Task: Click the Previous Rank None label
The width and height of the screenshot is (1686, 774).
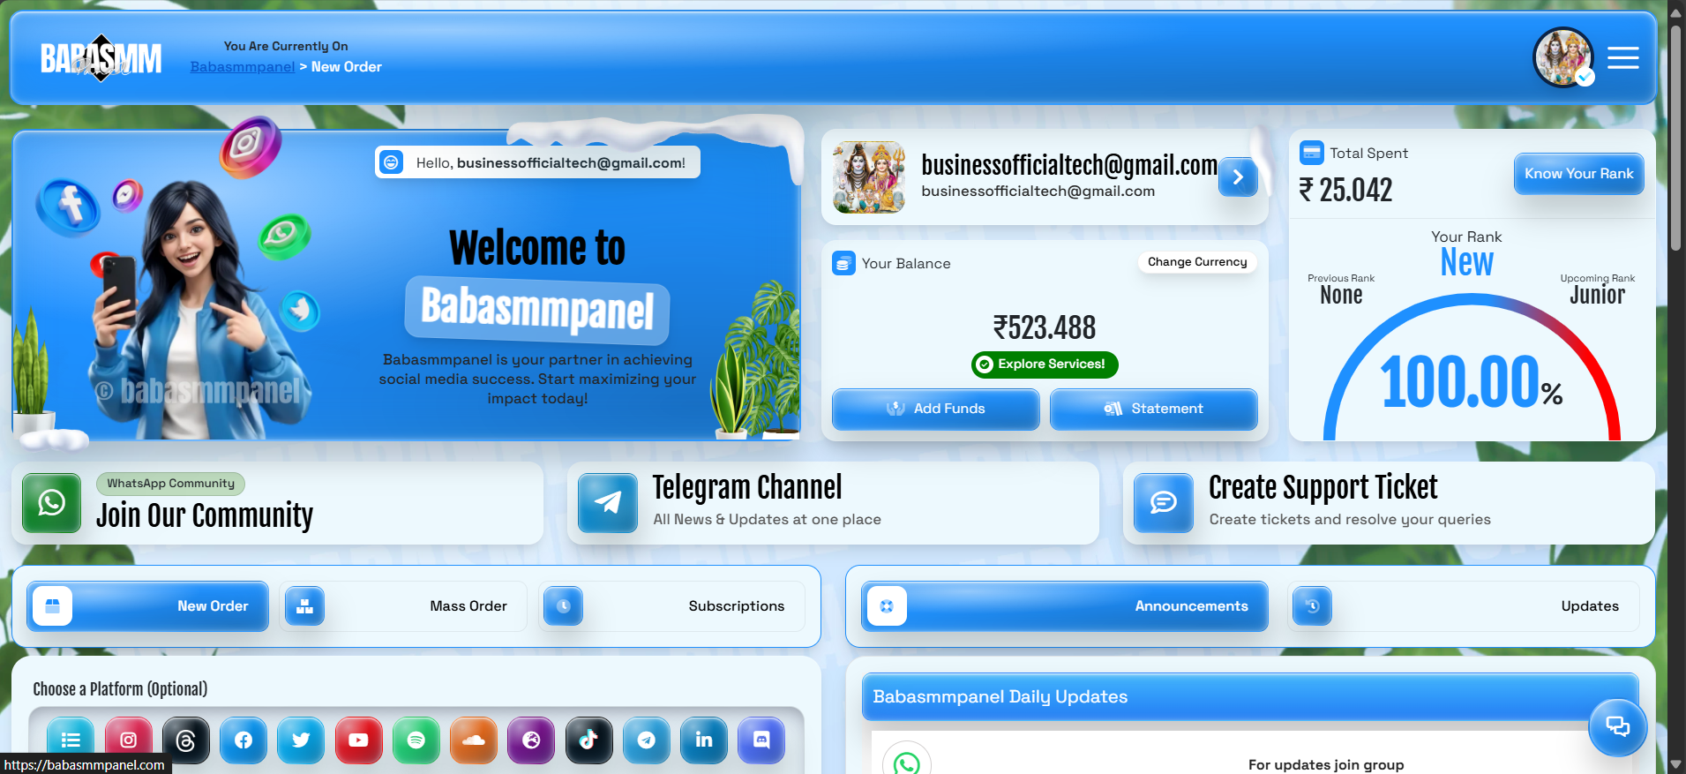Action: pyautogui.click(x=1341, y=289)
